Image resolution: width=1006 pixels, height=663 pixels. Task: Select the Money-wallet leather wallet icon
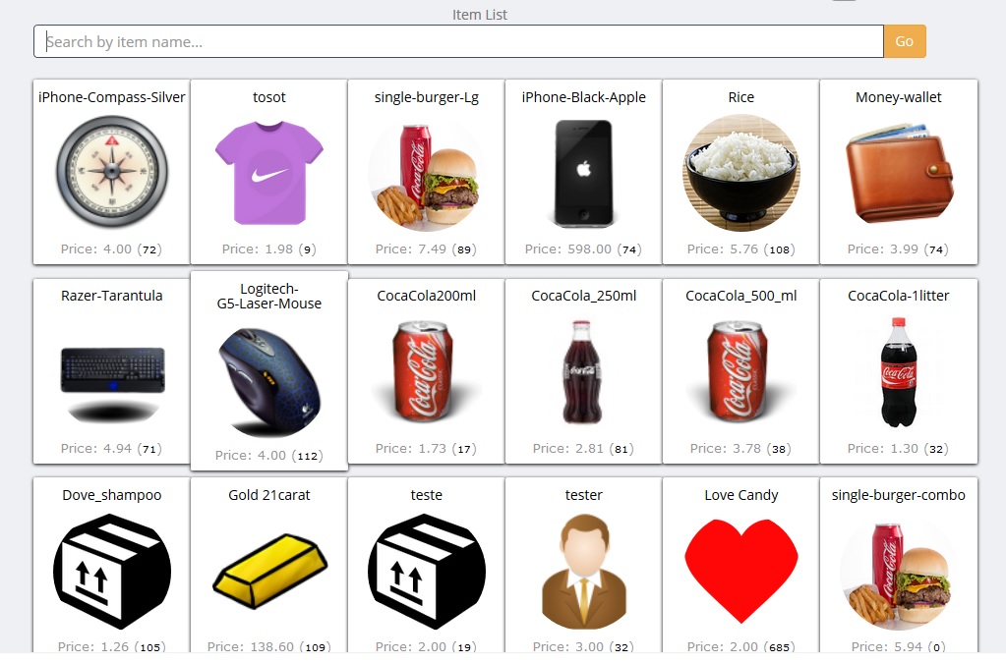(899, 173)
